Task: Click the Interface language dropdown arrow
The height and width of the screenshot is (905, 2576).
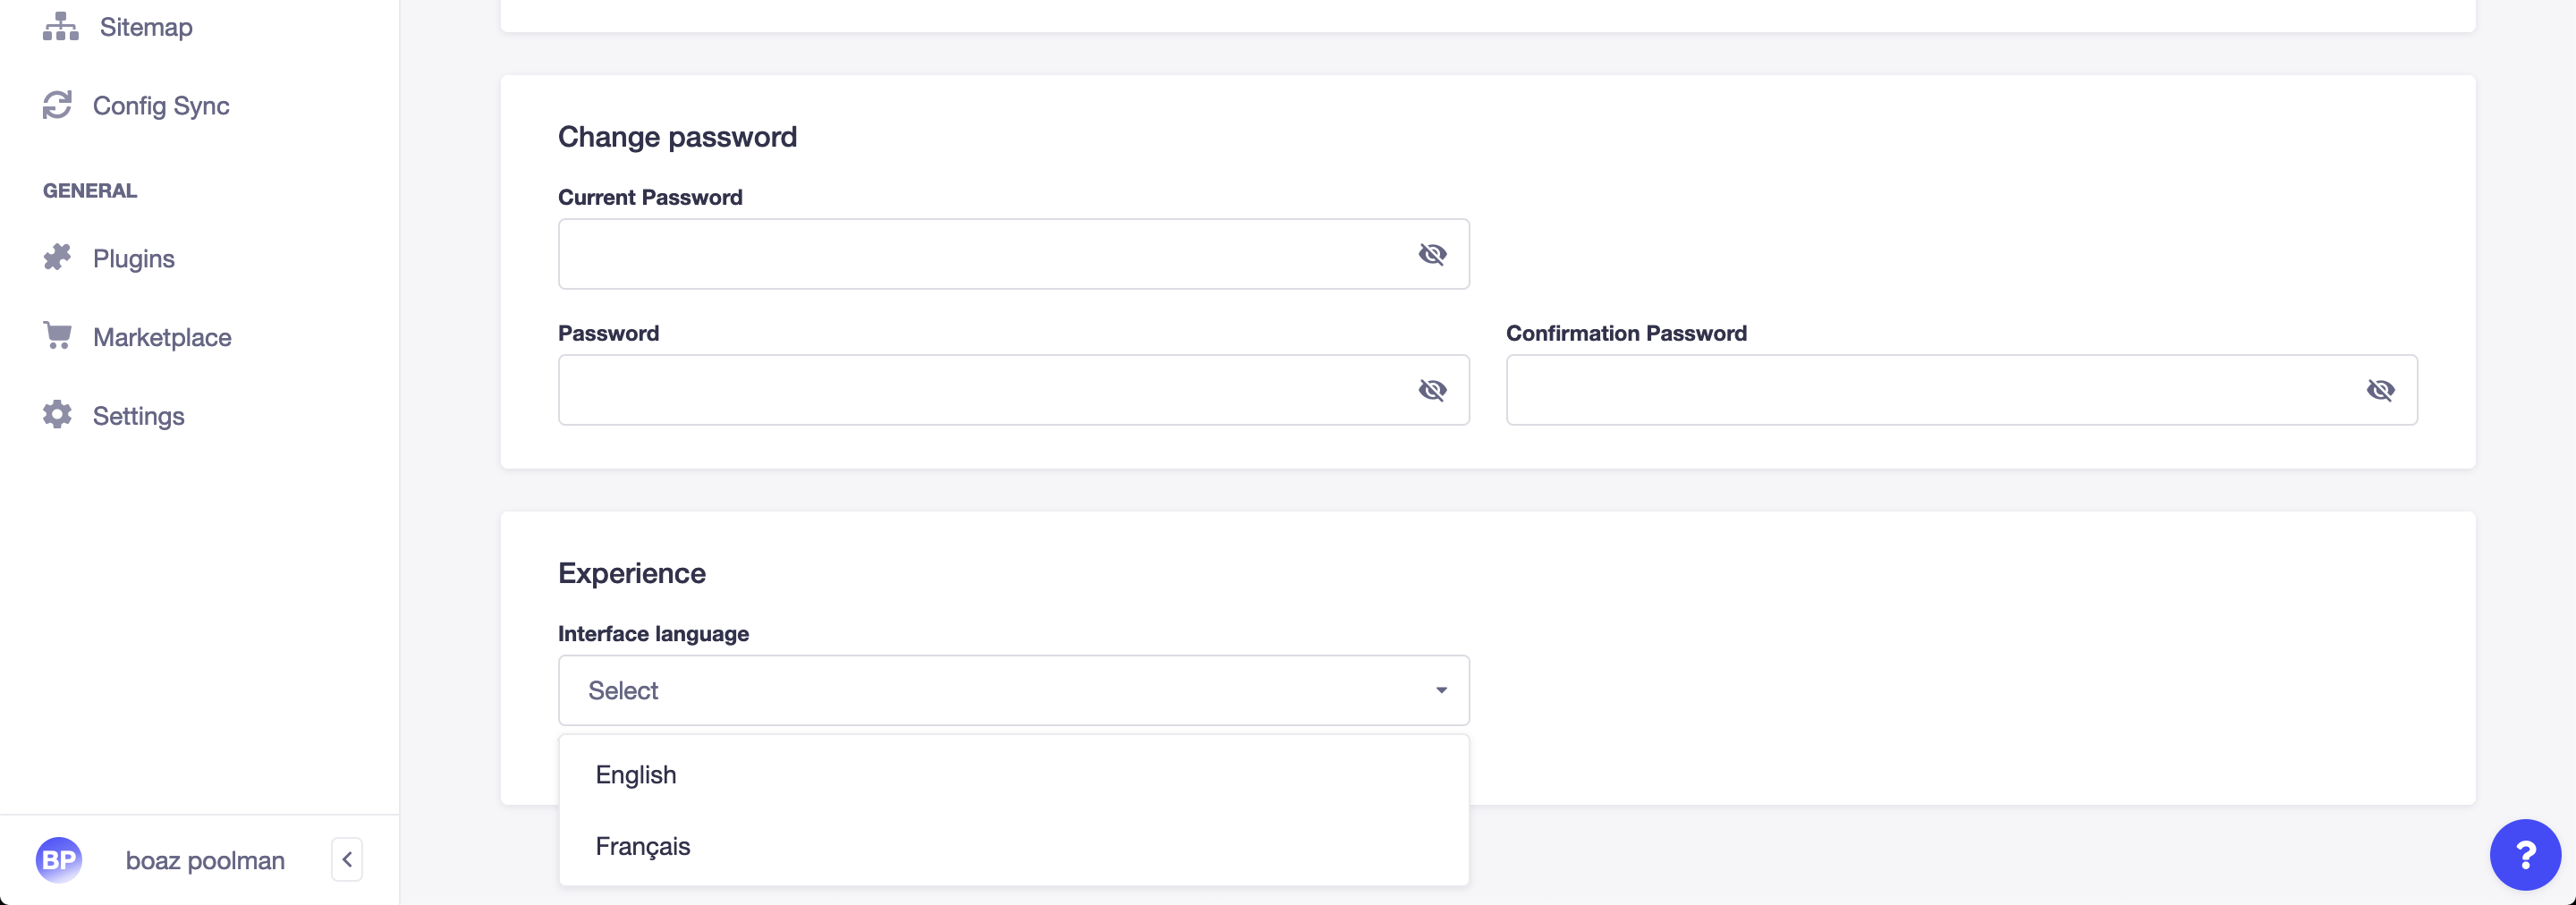Action: [x=1441, y=690]
